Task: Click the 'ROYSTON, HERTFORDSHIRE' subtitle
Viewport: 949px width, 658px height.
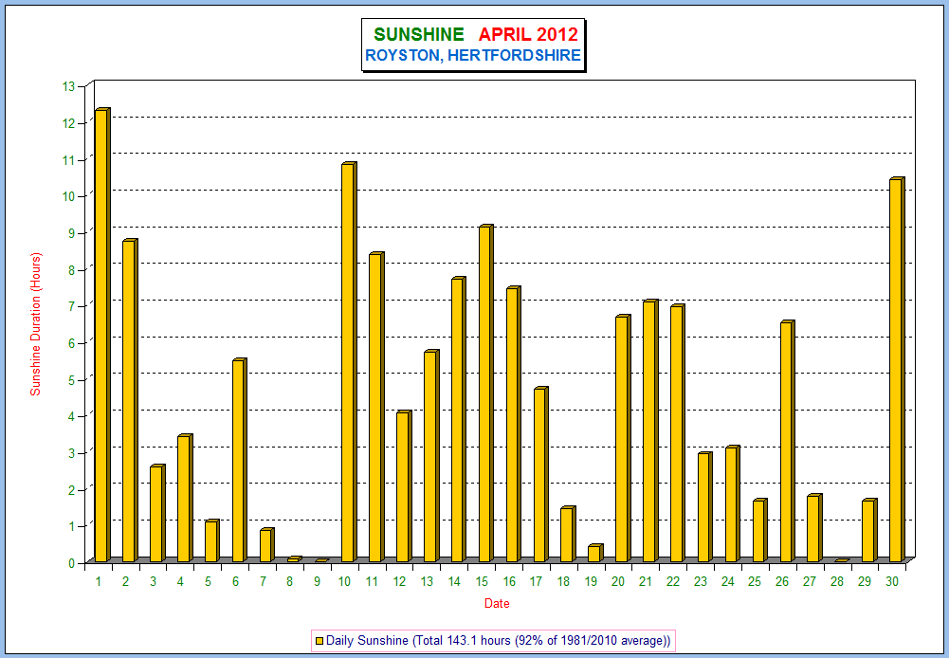Action: click(x=473, y=55)
